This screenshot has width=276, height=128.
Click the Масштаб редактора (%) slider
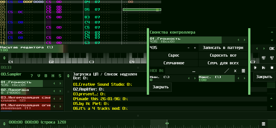pyautogui.click(x=73, y=49)
